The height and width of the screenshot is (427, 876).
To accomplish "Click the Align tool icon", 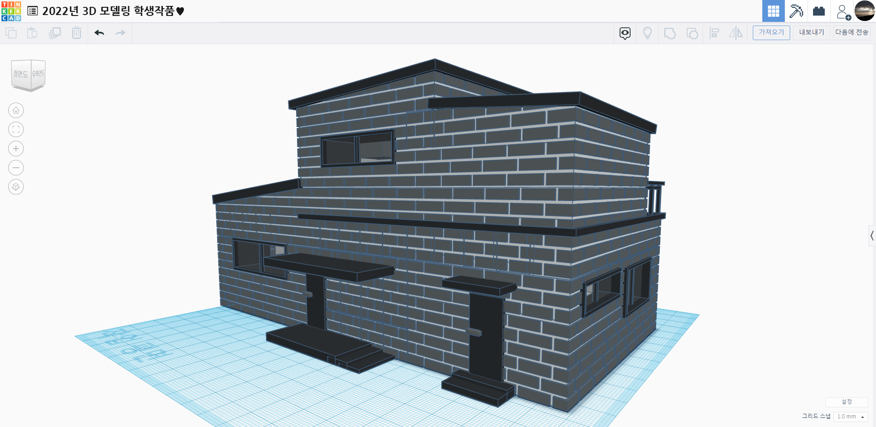I will click(x=714, y=33).
